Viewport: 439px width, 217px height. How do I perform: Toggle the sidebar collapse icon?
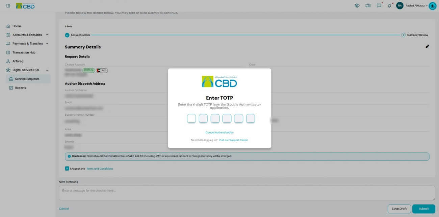point(8,6)
